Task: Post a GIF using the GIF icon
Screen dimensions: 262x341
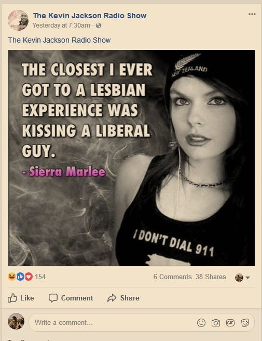Action: pyautogui.click(x=230, y=323)
